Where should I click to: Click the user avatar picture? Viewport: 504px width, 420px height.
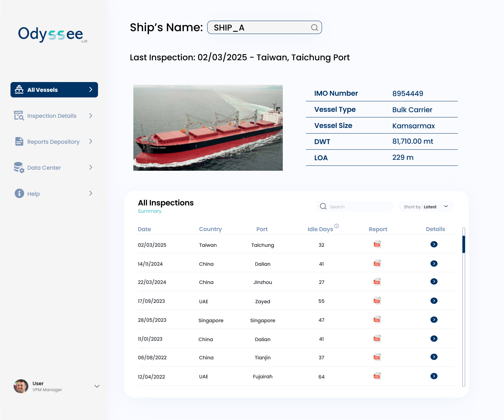[x=21, y=386]
